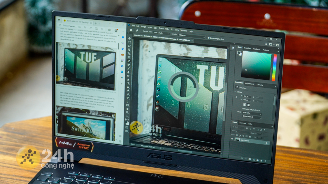Select the Zoom tool in the toolbox
This screenshot has height=184, width=328.
128,113
